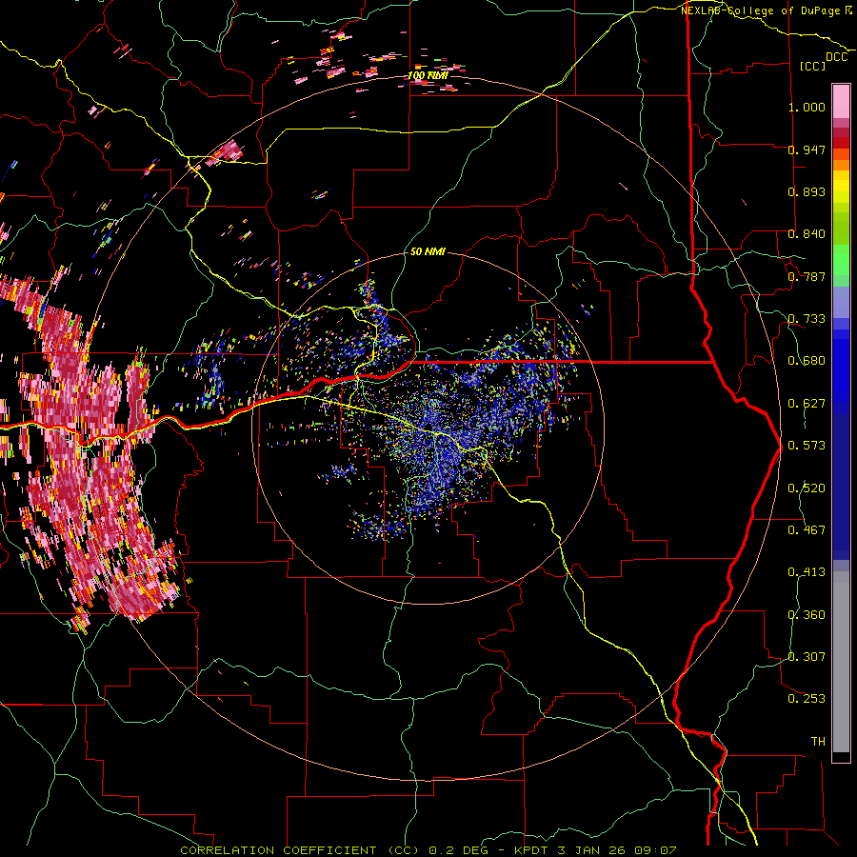This screenshot has width=857, height=857.
Task: Click the [CC] units label above scale
Action: click(813, 66)
